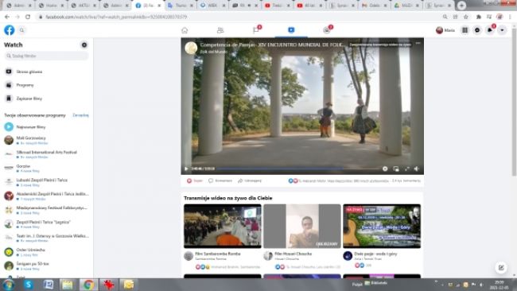Expand the account dropdown arrow
The width and height of the screenshot is (517, 291).
[x=502, y=30]
